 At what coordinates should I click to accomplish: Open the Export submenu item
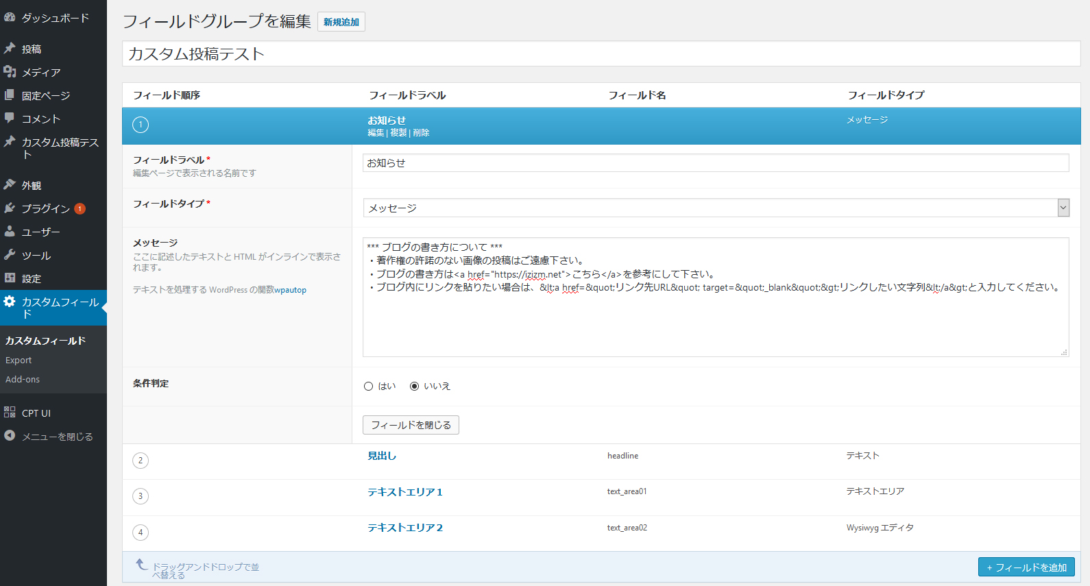pos(19,361)
